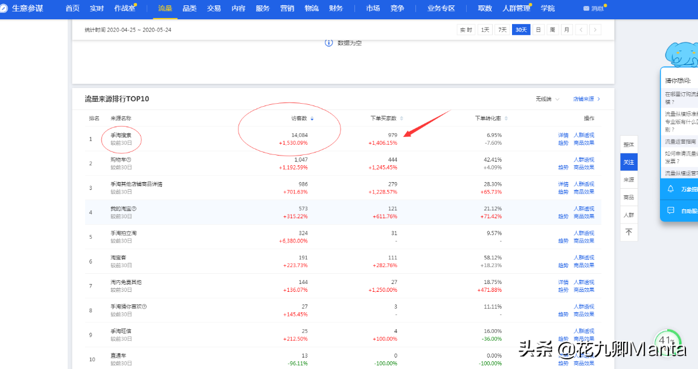Image resolution: width=698 pixels, height=369 pixels.
Task: Click the 41% circular progress indicator
Action: [x=667, y=341]
